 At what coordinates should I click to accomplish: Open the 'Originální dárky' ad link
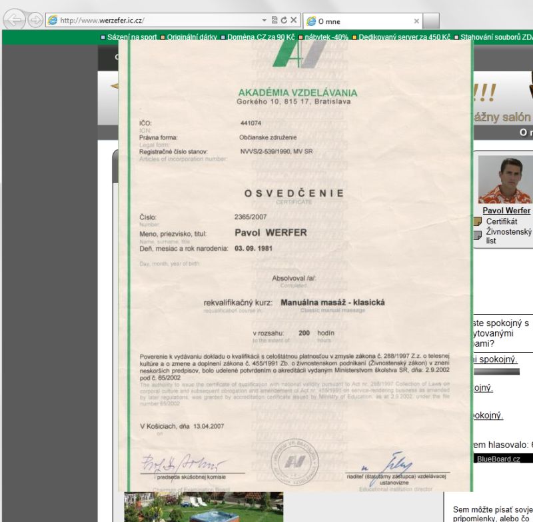pyautogui.click(x=192, y=37)
